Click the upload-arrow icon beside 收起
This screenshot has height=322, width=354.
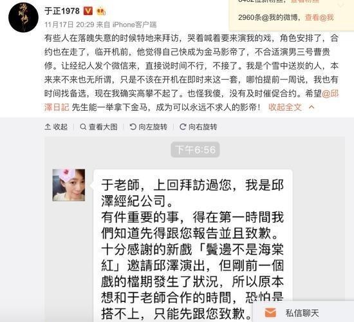[48, 127]
